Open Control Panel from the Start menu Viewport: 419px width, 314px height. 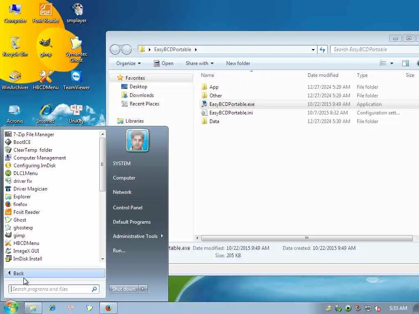(128, 207)
